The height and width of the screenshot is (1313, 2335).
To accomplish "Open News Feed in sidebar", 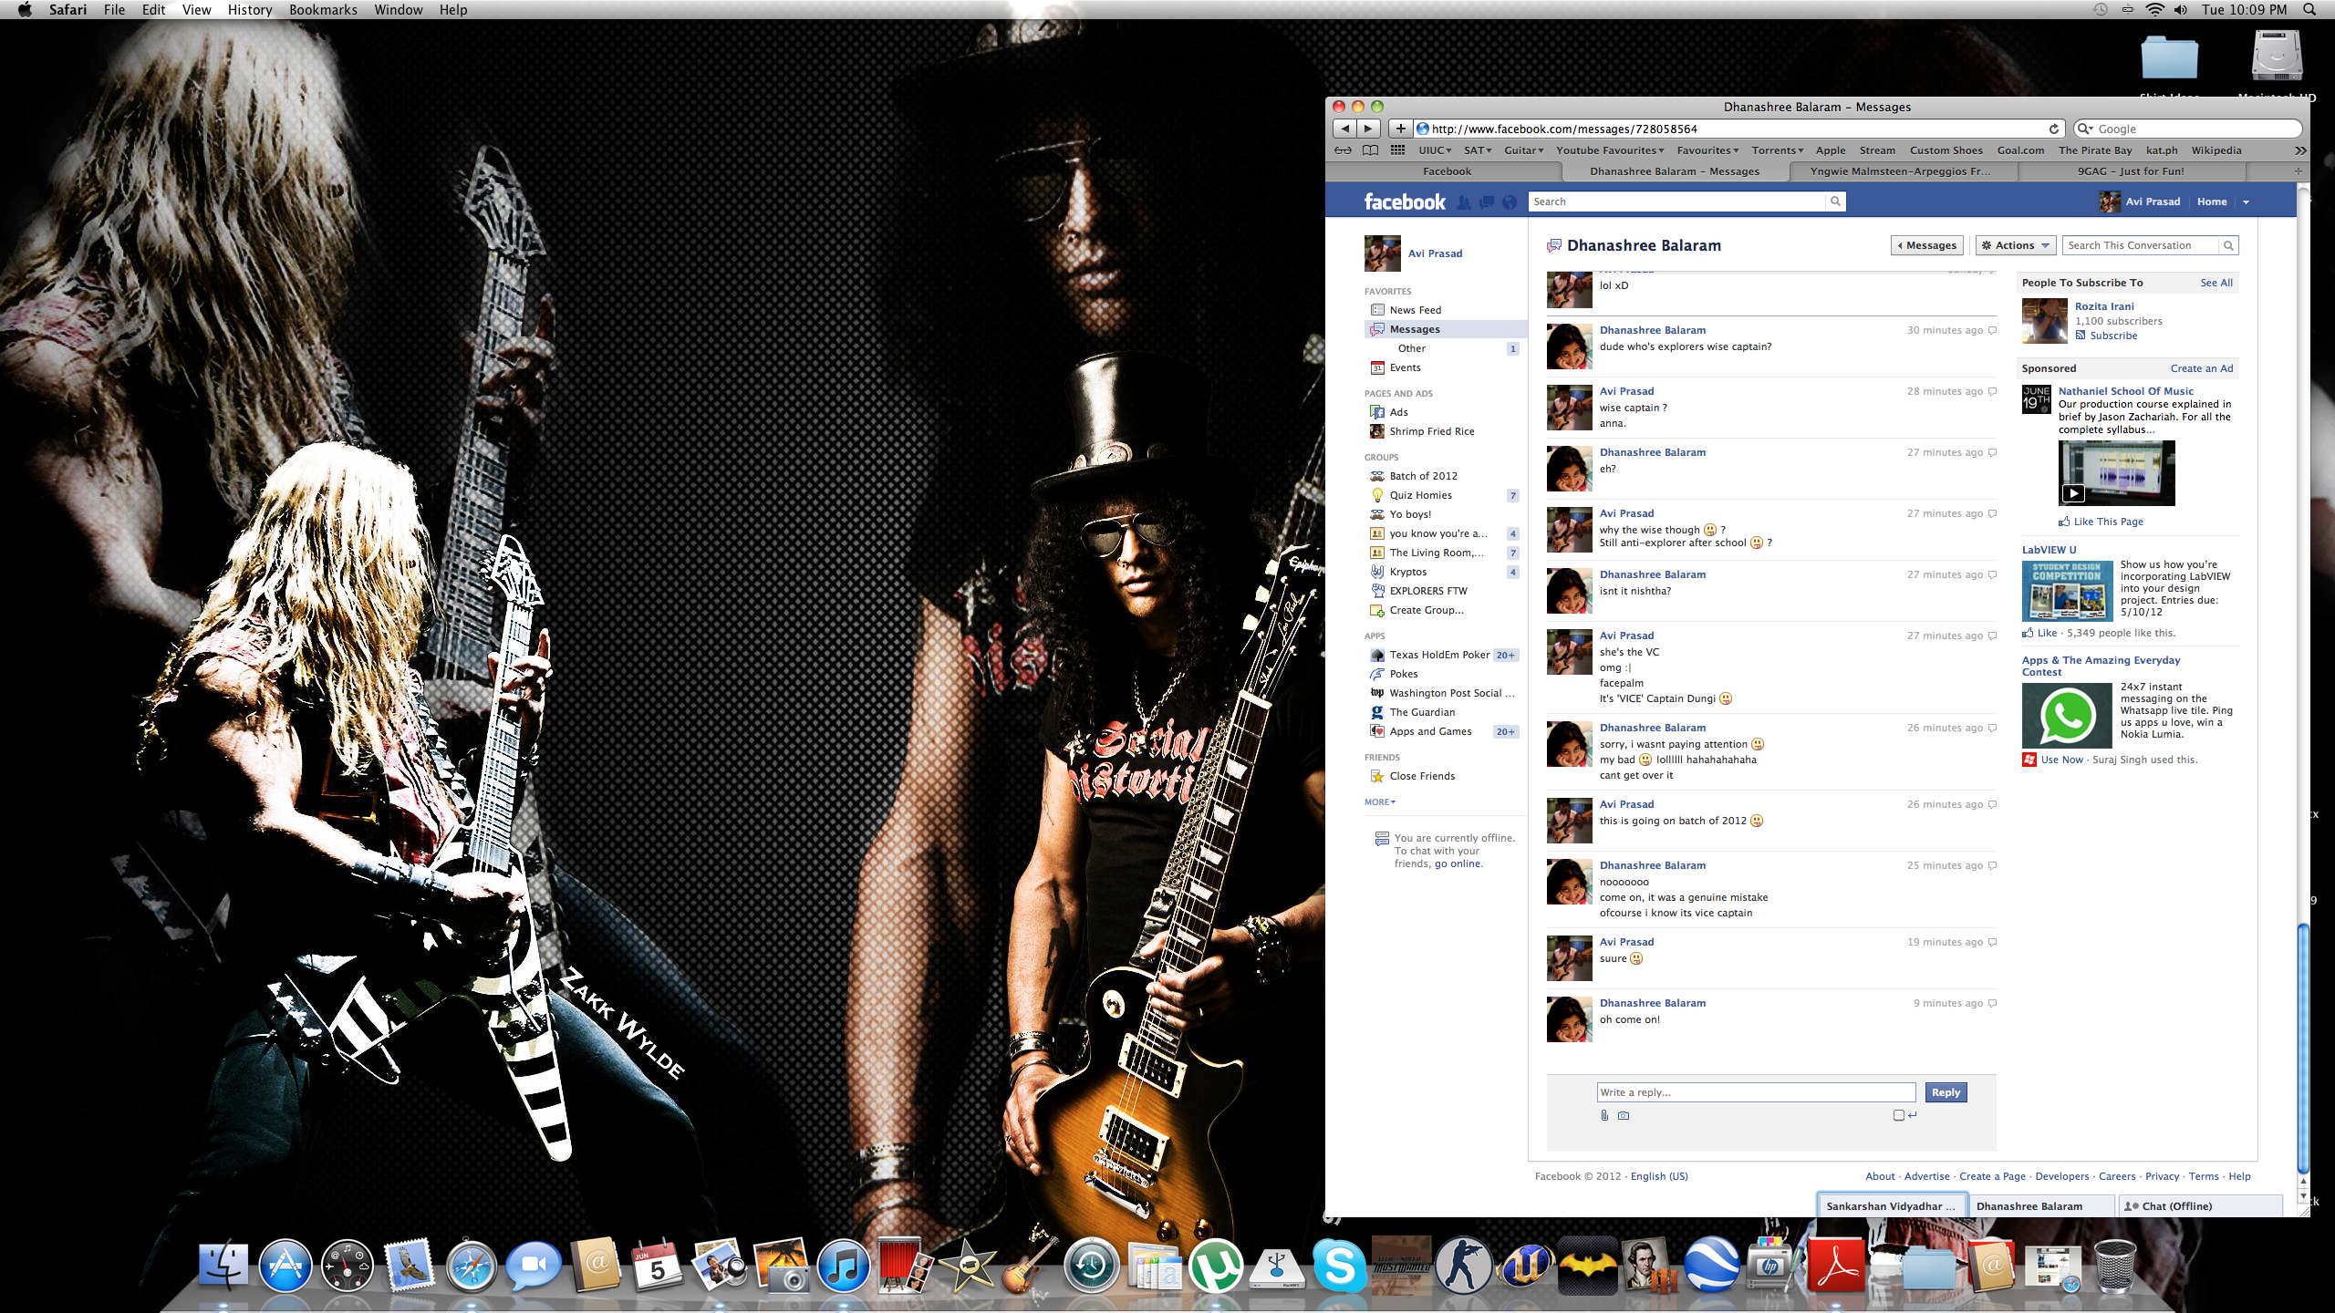I will tap(1416, 310).
